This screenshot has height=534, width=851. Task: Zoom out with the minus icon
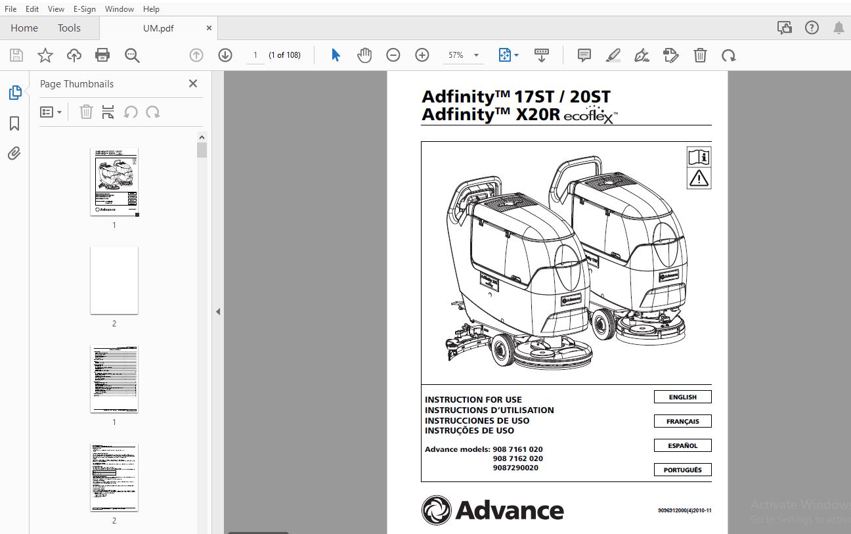(x=393, y=55)
